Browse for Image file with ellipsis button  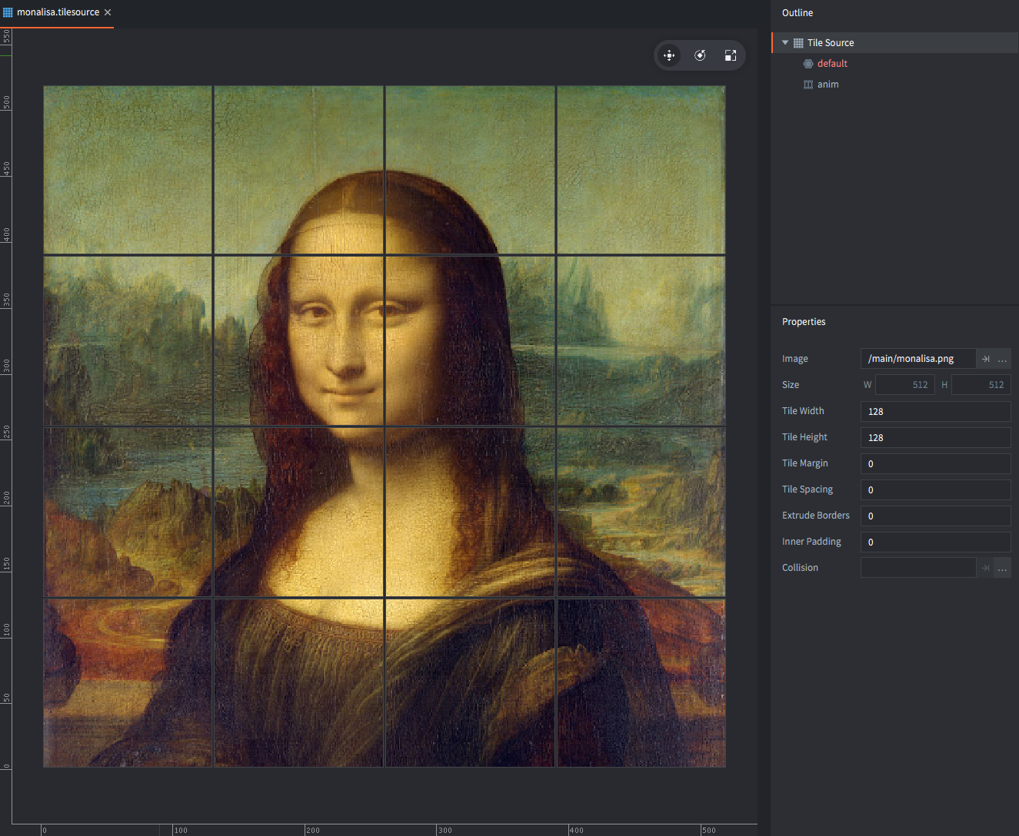click(1002, 359)
